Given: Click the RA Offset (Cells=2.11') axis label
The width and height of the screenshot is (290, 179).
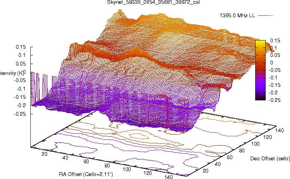Looking at the screenshot, I should click(86, 174).
